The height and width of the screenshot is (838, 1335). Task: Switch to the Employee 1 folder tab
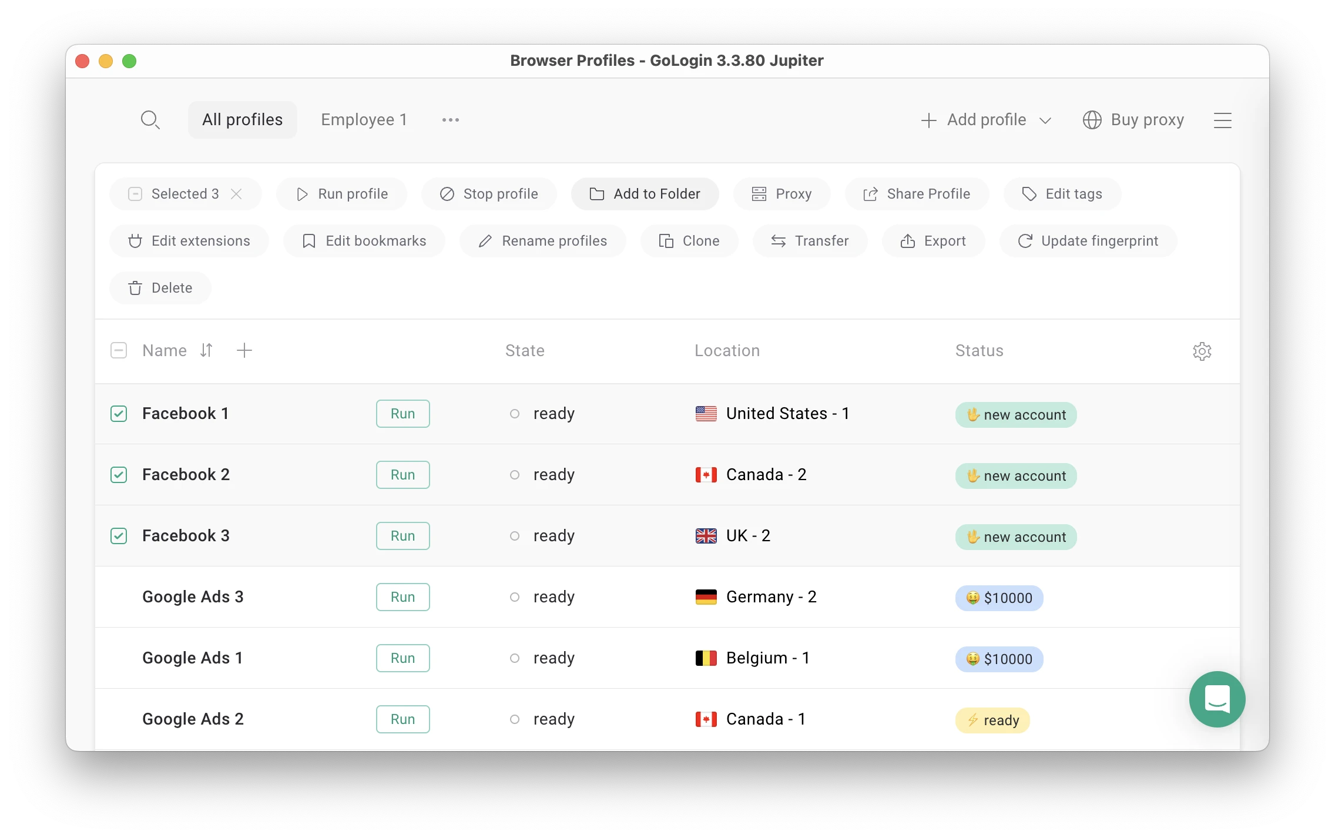[364, 120]
